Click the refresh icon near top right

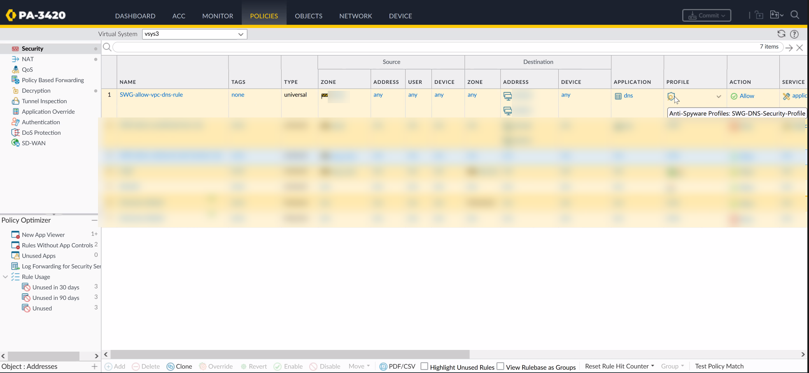point(781,34)
